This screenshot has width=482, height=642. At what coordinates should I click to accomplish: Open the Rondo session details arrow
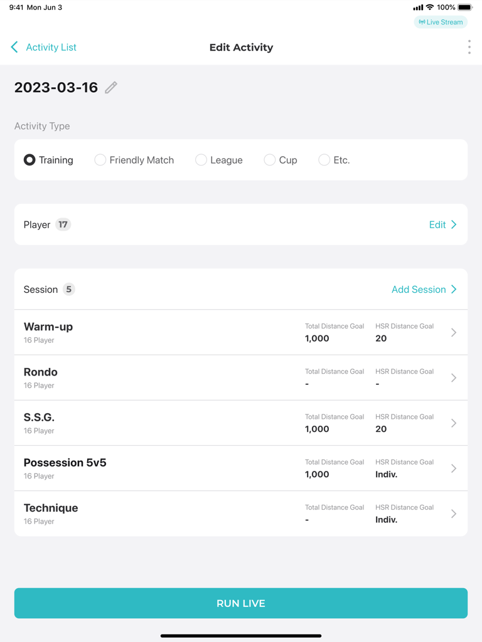(454, 378)
